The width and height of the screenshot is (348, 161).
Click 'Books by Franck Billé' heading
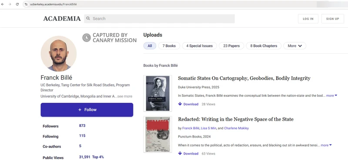pyautogui.click(x=161, y=66)
